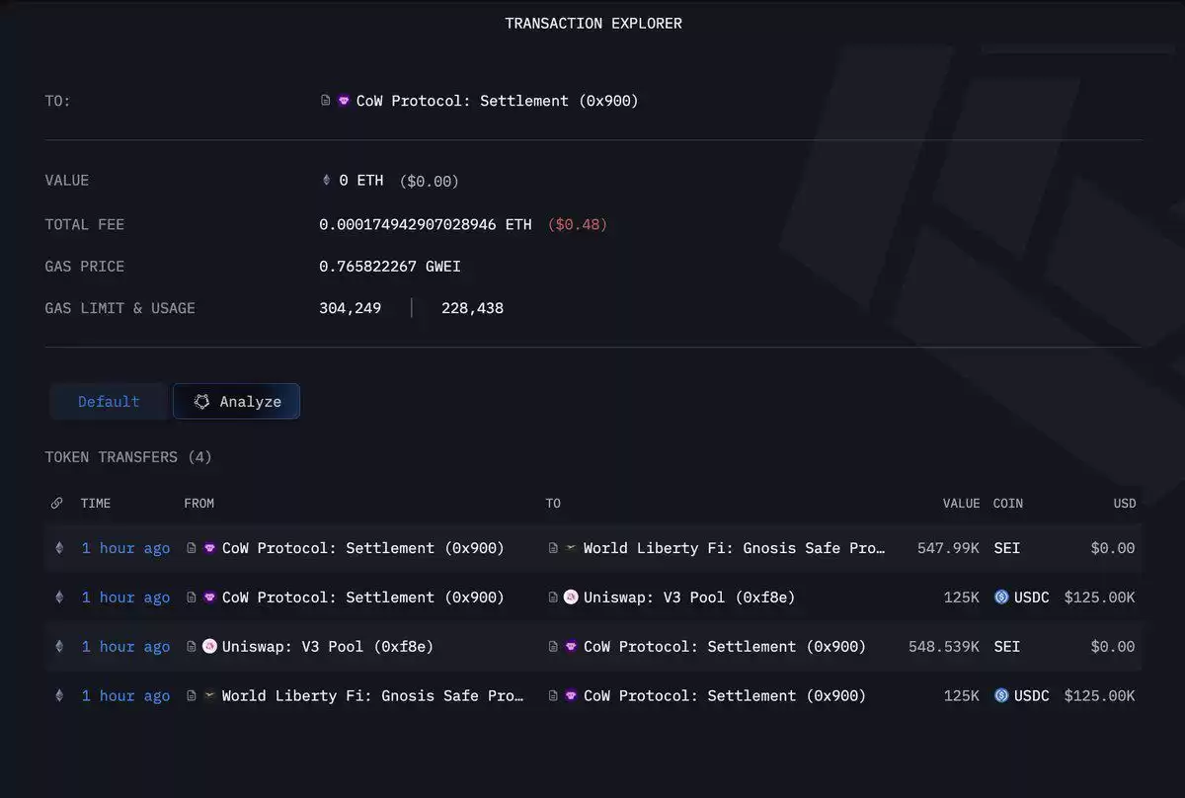Click the SEI coin label in the 548.539K row

point(1007,647)
